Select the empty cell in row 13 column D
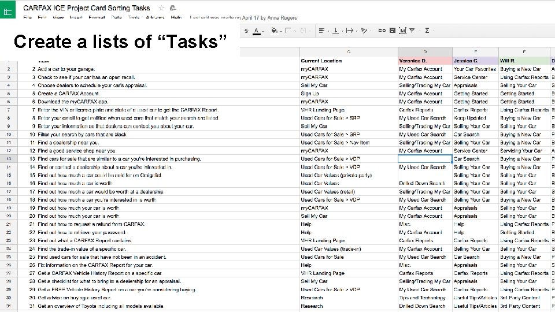This screenshot has height=312, width=555. point(425,159)
